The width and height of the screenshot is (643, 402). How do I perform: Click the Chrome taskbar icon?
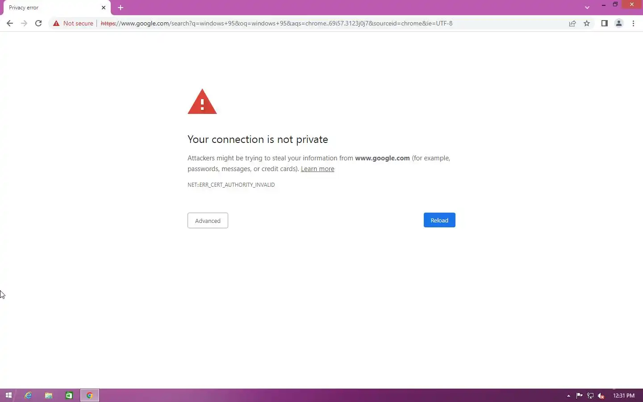[x=90, y=395]
